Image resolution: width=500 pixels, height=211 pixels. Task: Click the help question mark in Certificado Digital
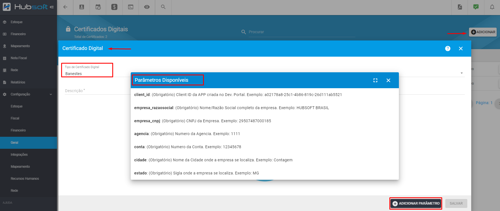(448, 49)
